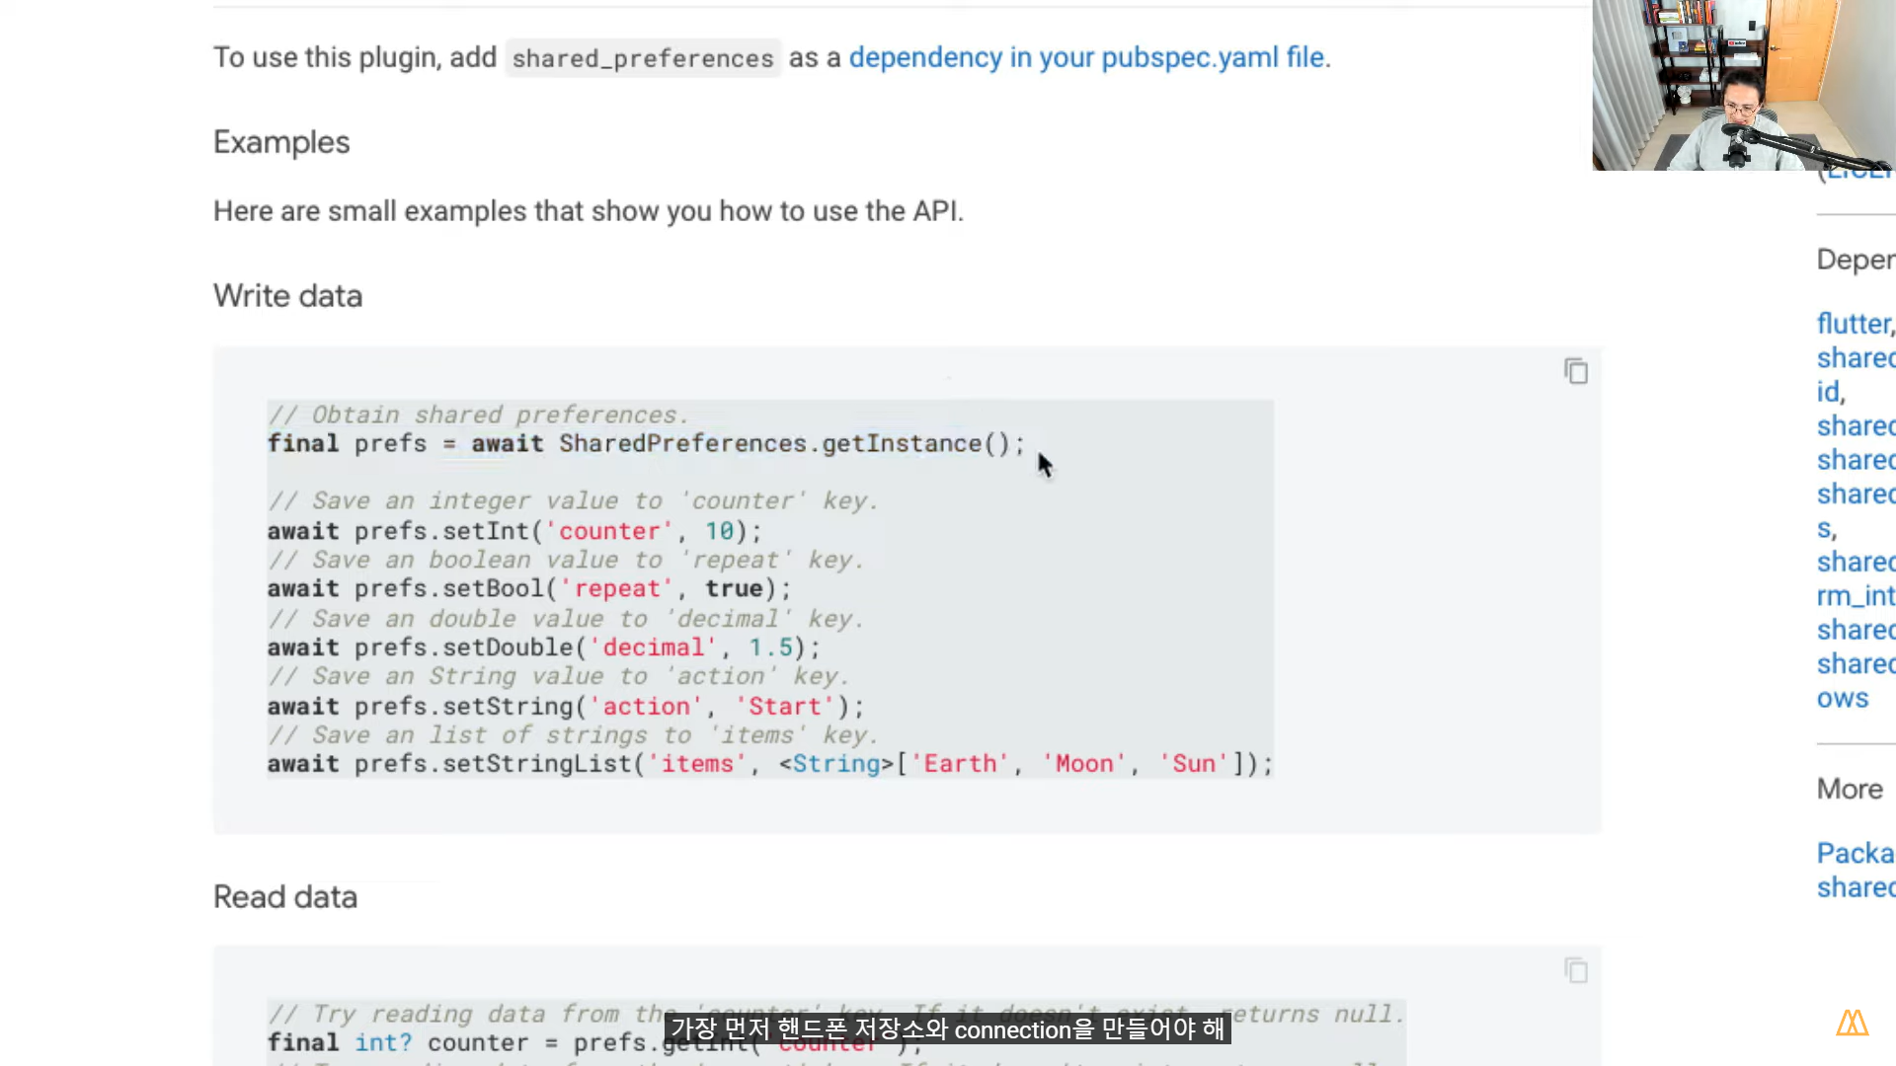
Task: Click the shared_preferences inline code chip
Action: click(643, 59)
